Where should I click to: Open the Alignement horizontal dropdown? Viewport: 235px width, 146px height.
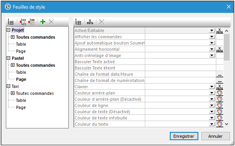[x=212, y=49]
